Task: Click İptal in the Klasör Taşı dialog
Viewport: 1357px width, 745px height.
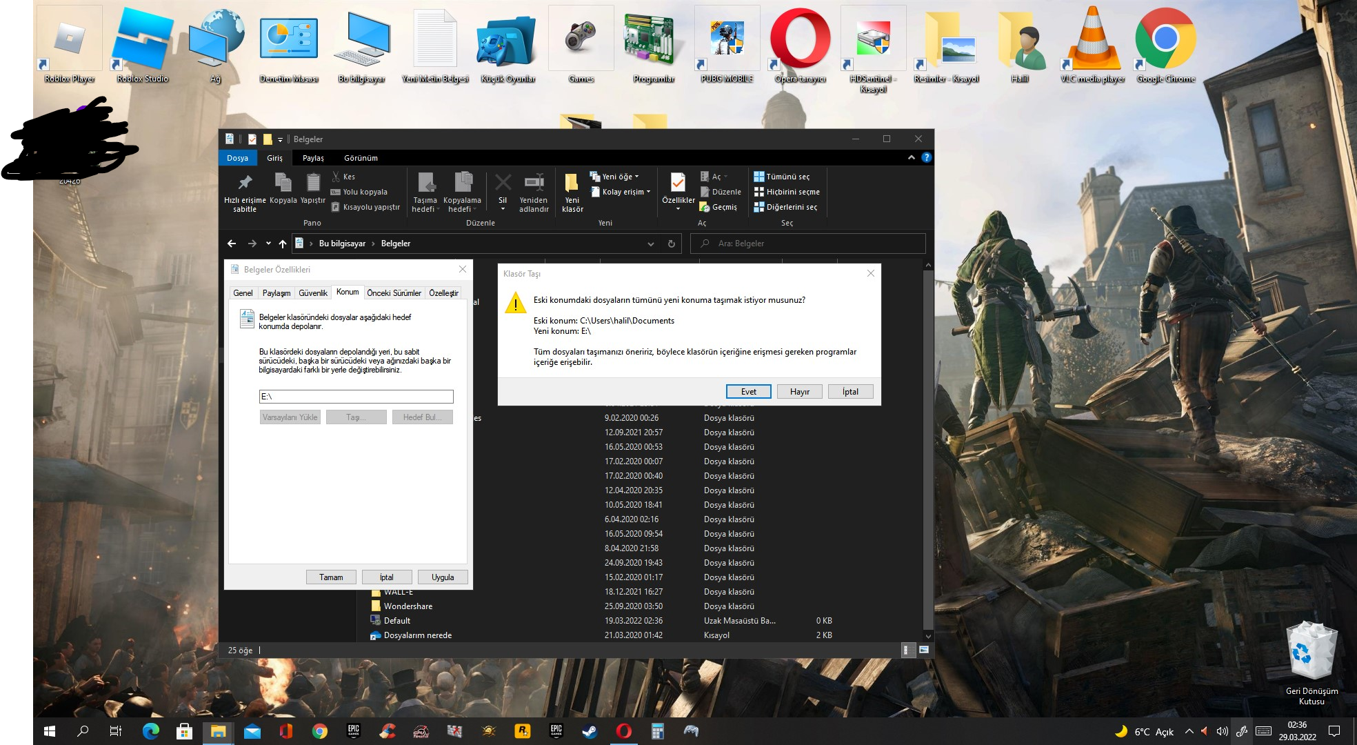Action: point(850,392)
